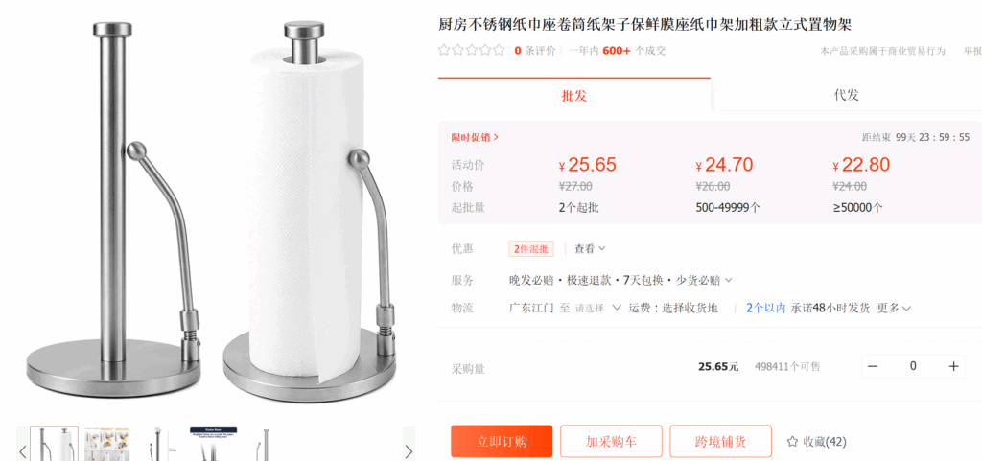Click the purchase quantity input field
This screenshot has width=982, height=461.
click(x=913, y=366)
